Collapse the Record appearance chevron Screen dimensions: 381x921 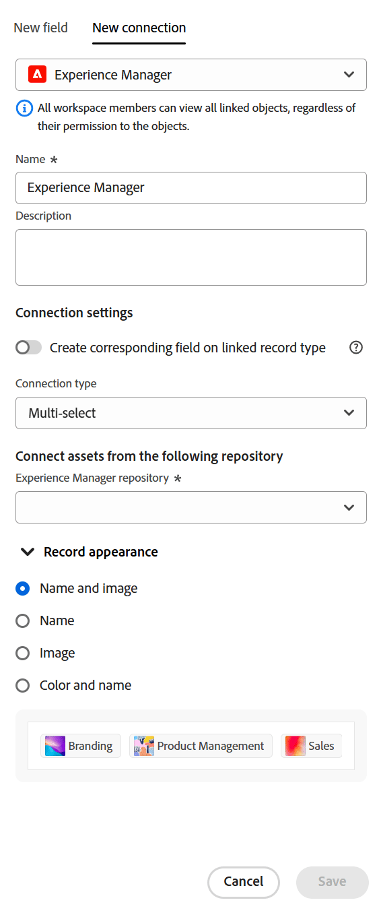[28, 552]
